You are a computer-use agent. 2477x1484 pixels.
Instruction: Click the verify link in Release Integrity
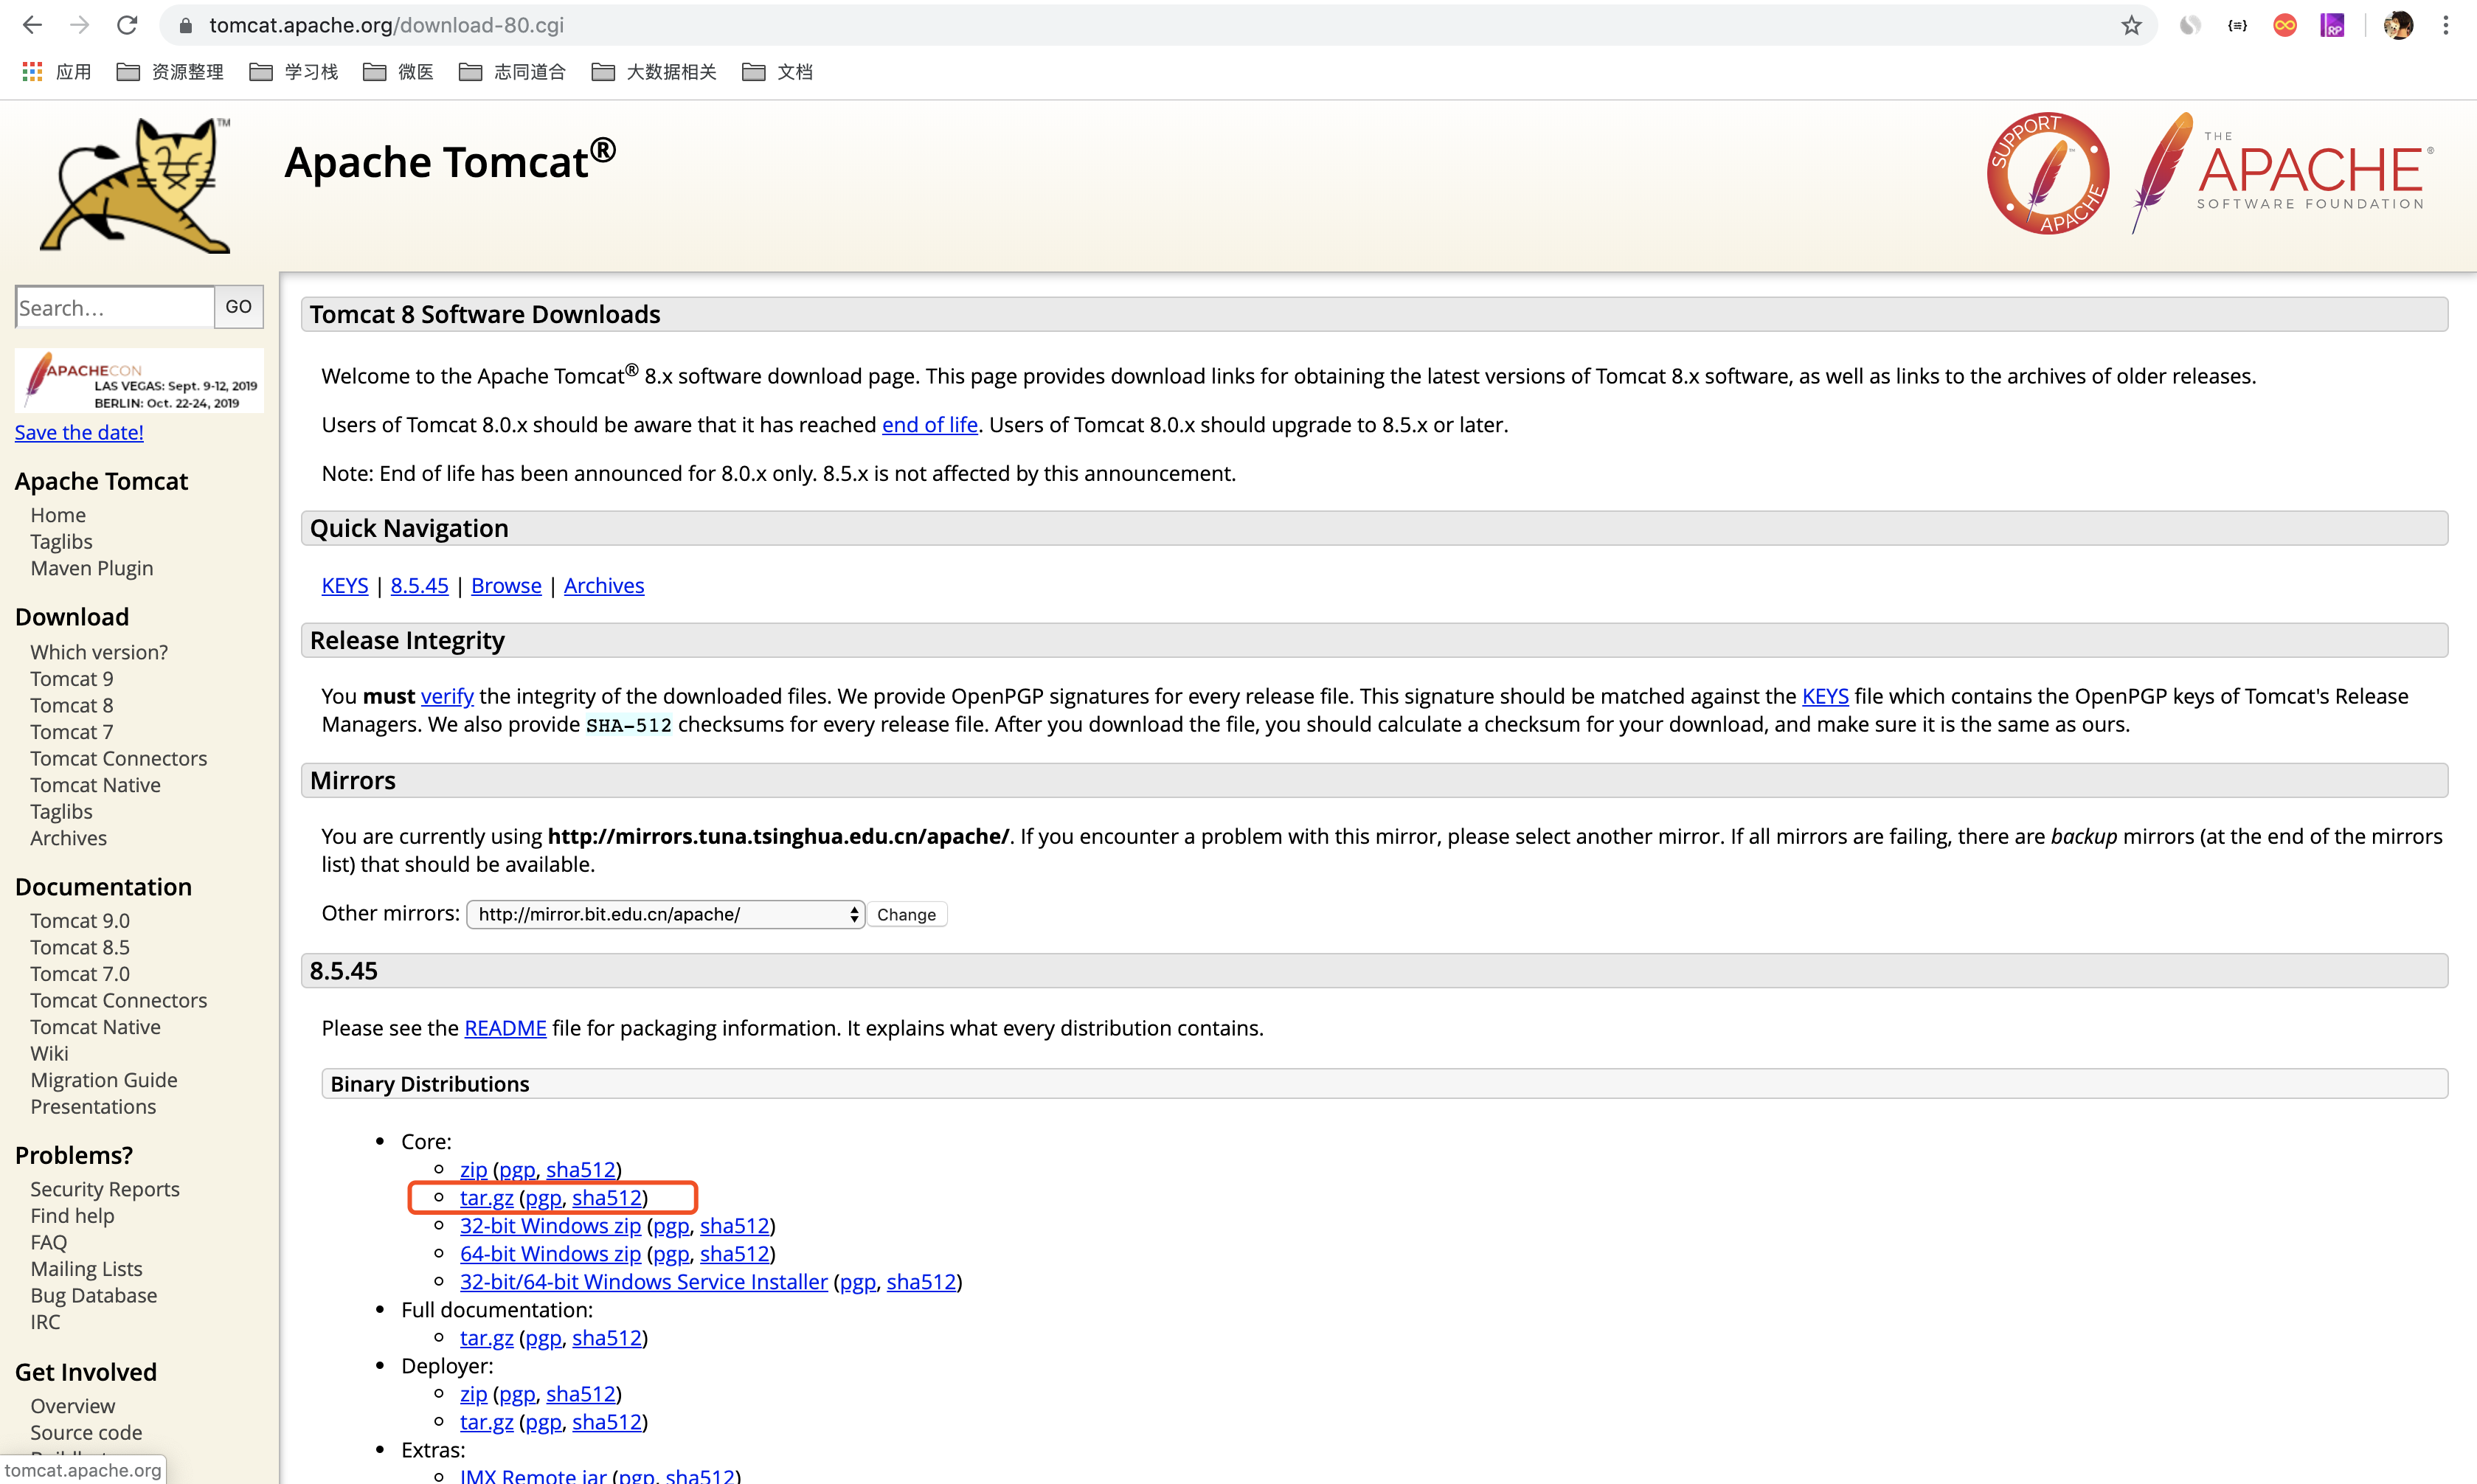[447, 696]
